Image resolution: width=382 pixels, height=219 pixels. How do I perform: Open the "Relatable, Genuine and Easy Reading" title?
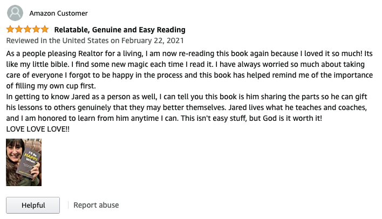click(120, 30)
